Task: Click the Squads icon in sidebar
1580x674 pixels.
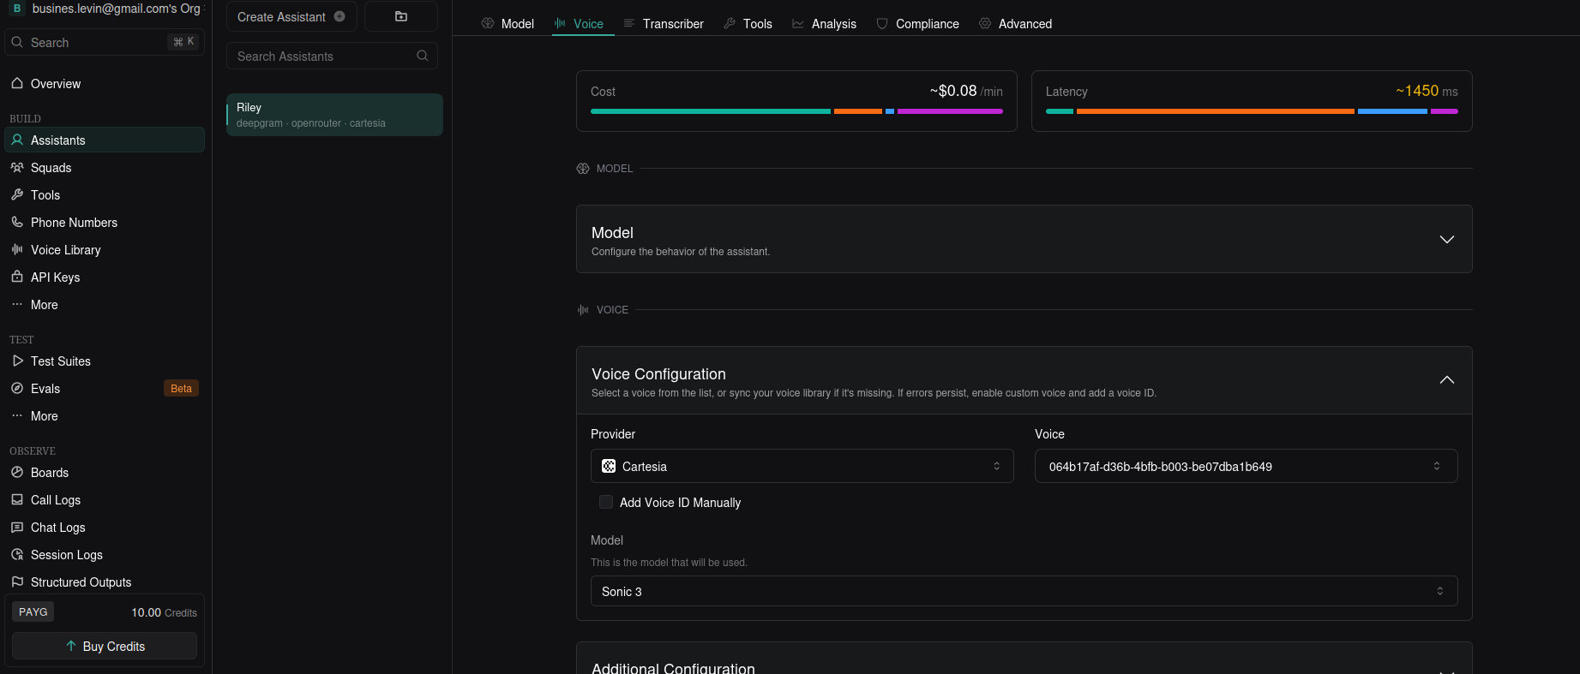Action: [x=17, y=168]
